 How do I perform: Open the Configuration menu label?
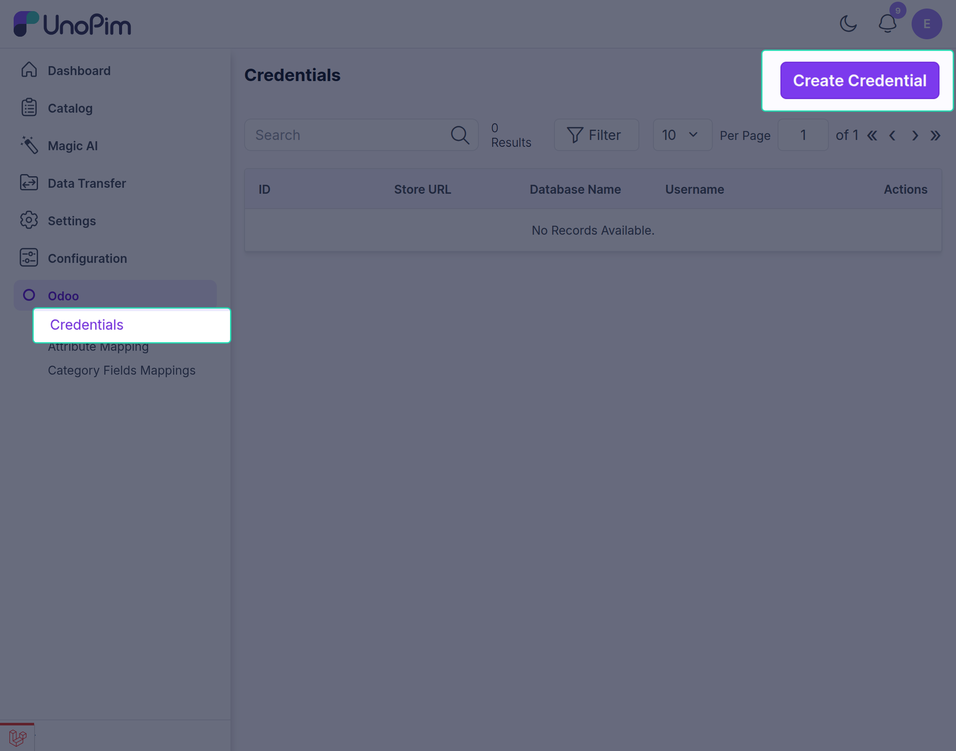point(87,258)
